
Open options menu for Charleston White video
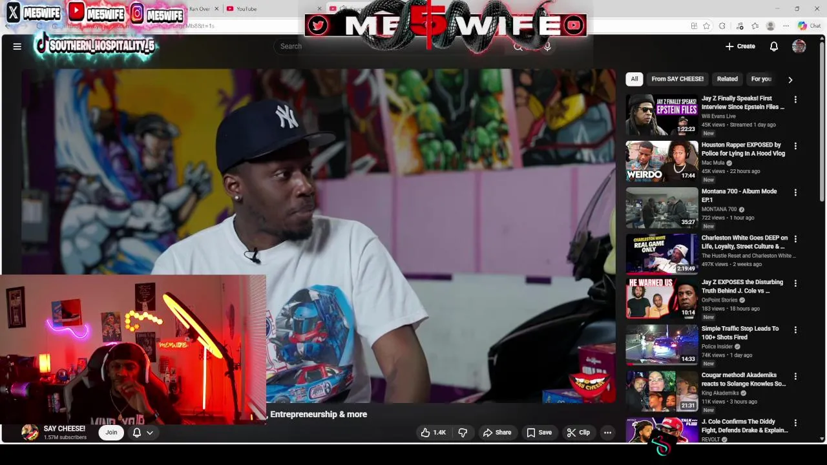[795, 240]
